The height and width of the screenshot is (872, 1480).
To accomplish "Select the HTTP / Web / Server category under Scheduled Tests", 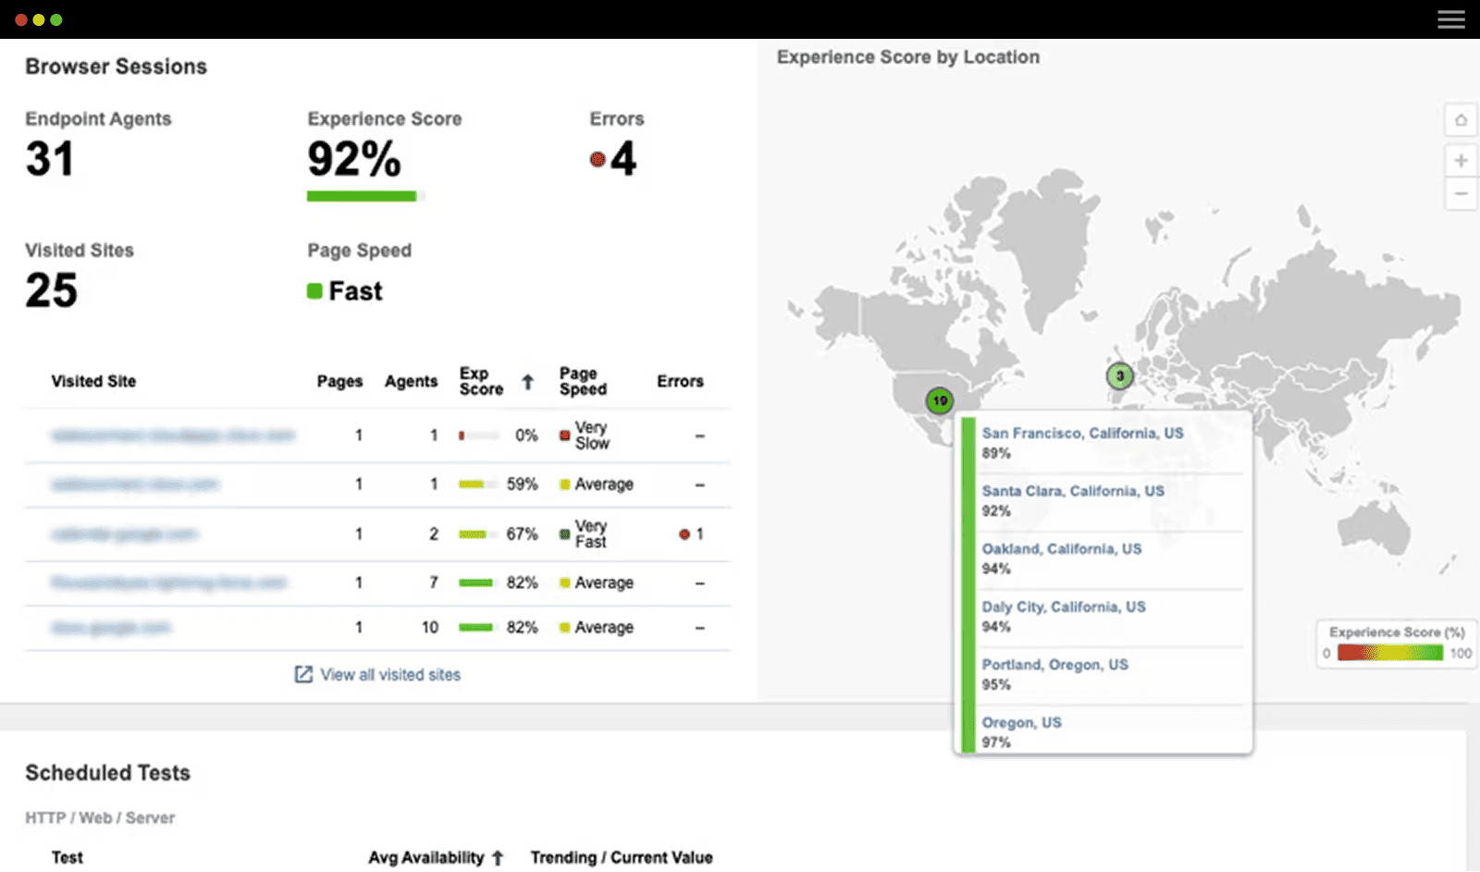I will (x=99, y=817).
